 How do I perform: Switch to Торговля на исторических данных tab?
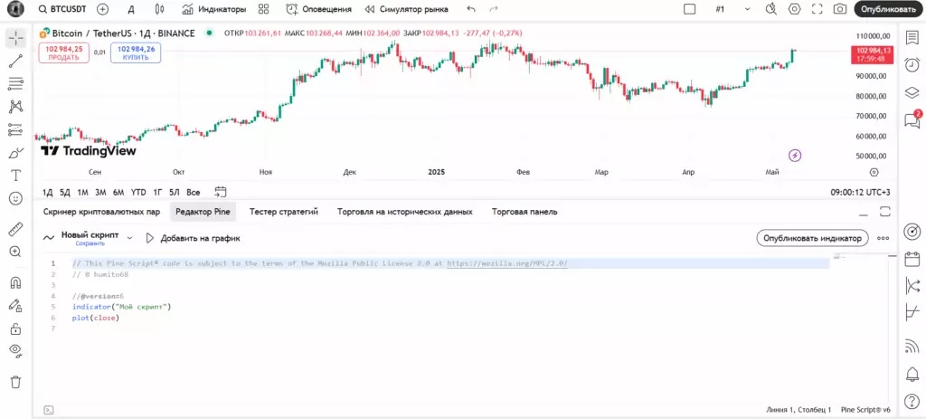tap(404, 212)
